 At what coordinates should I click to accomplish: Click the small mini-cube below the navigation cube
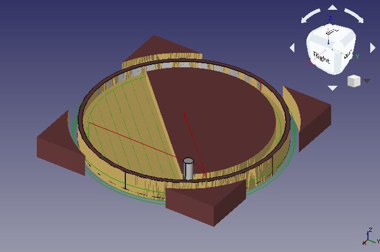354,81
